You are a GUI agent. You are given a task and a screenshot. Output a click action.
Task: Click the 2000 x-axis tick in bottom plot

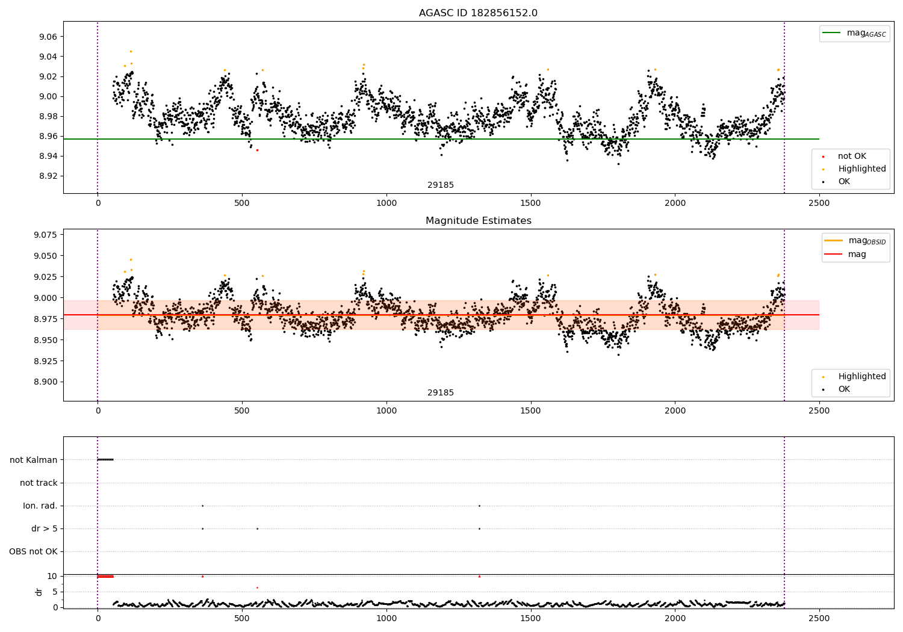tap(675, 618)
